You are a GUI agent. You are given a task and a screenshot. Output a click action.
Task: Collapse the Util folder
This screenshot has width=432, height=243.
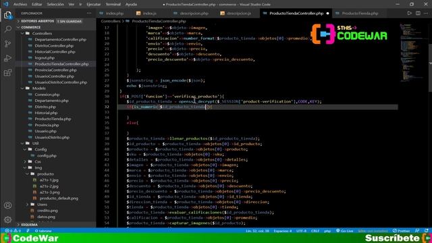coord(55,143)
